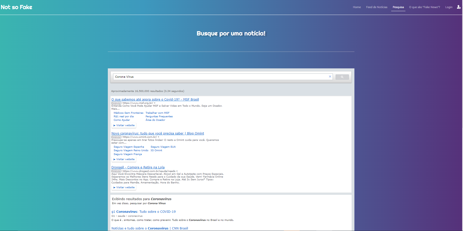Open "O que são Fake News?" page
The image size is (463, 231).
coord(424,7)
